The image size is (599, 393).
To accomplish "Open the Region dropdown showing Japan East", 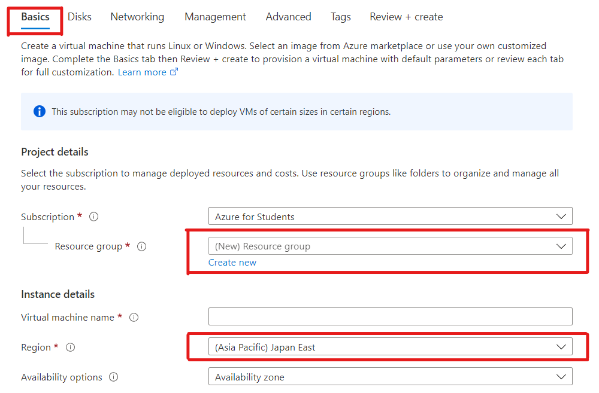I will (x=390, y=347).
